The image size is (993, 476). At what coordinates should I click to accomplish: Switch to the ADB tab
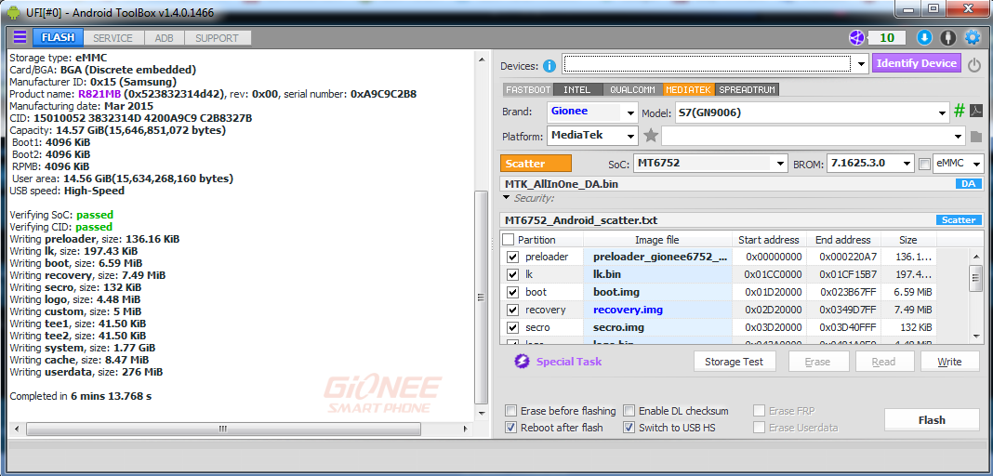[x=164, y=38]
